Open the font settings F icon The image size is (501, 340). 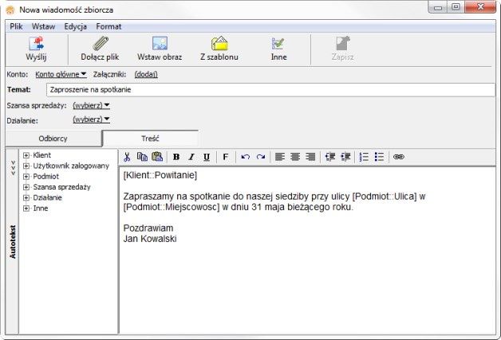pos(225,157)
